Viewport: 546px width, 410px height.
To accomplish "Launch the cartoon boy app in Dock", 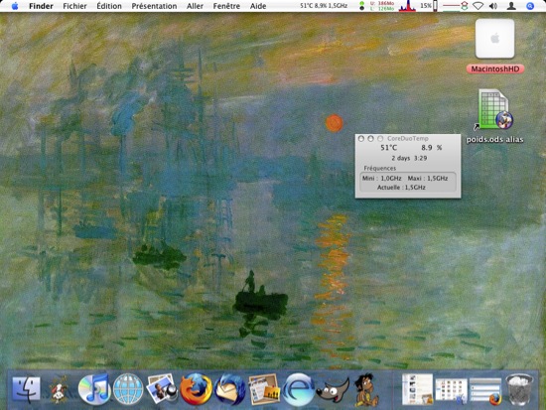I will 365,389.
